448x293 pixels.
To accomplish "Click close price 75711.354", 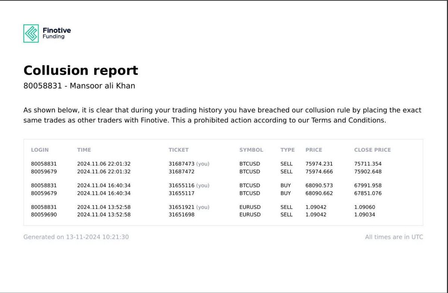I will coord(368,164).
